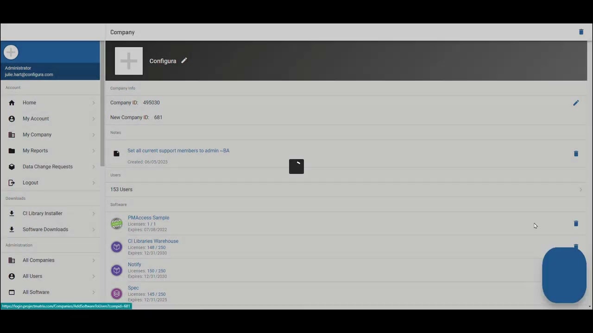Click Logout exit icon
593x333 pixels.
[12, 183]
